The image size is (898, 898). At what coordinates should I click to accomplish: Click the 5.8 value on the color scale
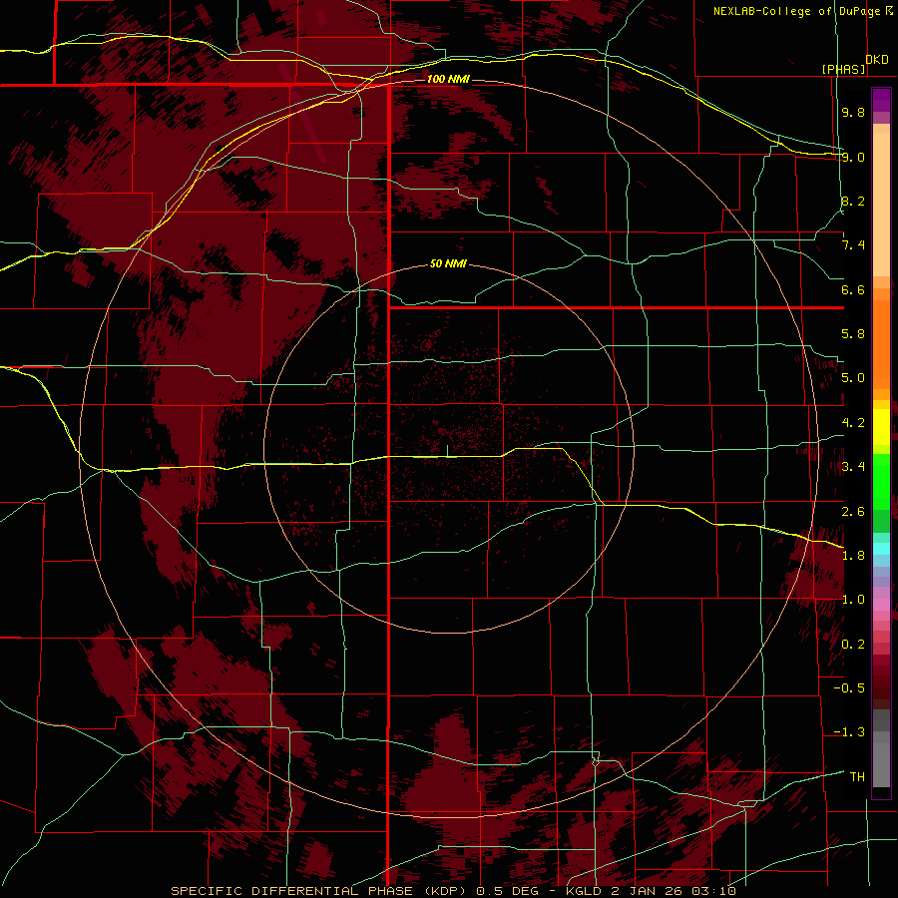click(x=853, y=334)
